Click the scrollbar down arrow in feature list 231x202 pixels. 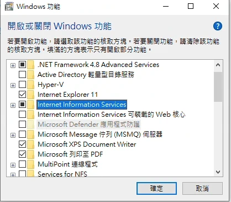pyautogui.click(x=218, y=172)
